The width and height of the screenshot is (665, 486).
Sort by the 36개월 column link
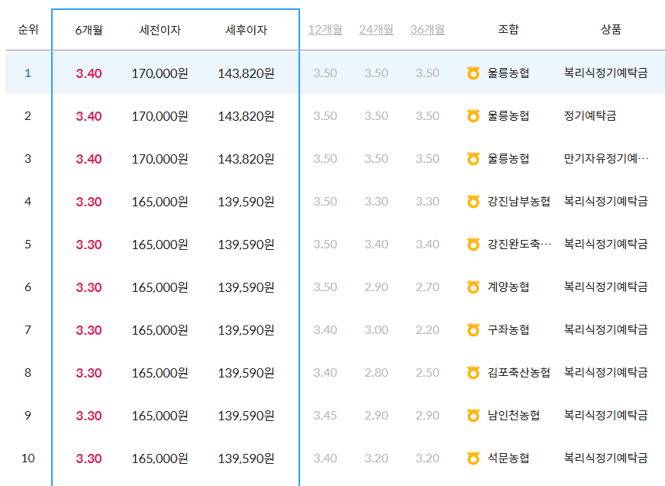[x=427, y=29]
